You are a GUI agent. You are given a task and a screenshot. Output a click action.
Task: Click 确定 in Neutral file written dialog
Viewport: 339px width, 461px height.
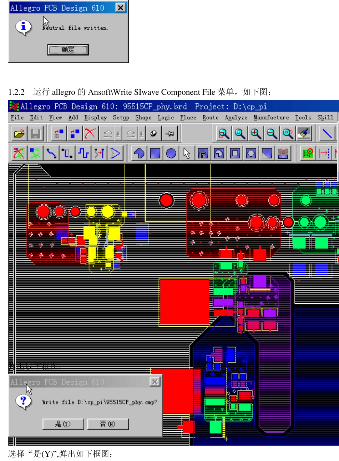click(x=68, y=50)
